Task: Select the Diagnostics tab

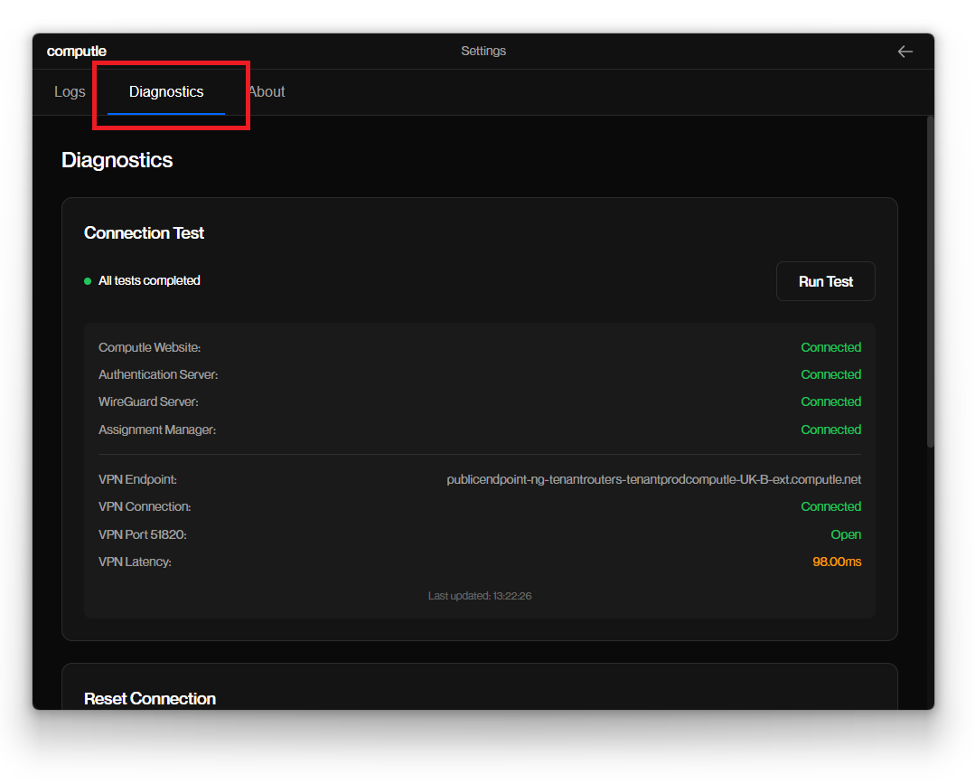Action: pos(166,92)
